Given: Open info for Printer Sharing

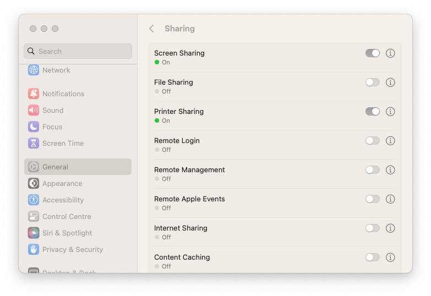Looking at the screenshot, I should (390, 111).
